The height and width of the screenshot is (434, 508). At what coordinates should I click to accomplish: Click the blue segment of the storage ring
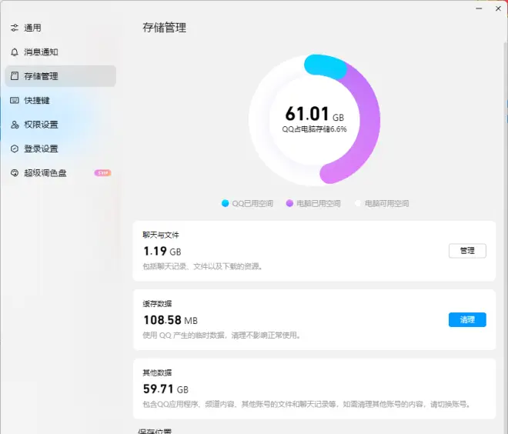[x=323, y=66]
